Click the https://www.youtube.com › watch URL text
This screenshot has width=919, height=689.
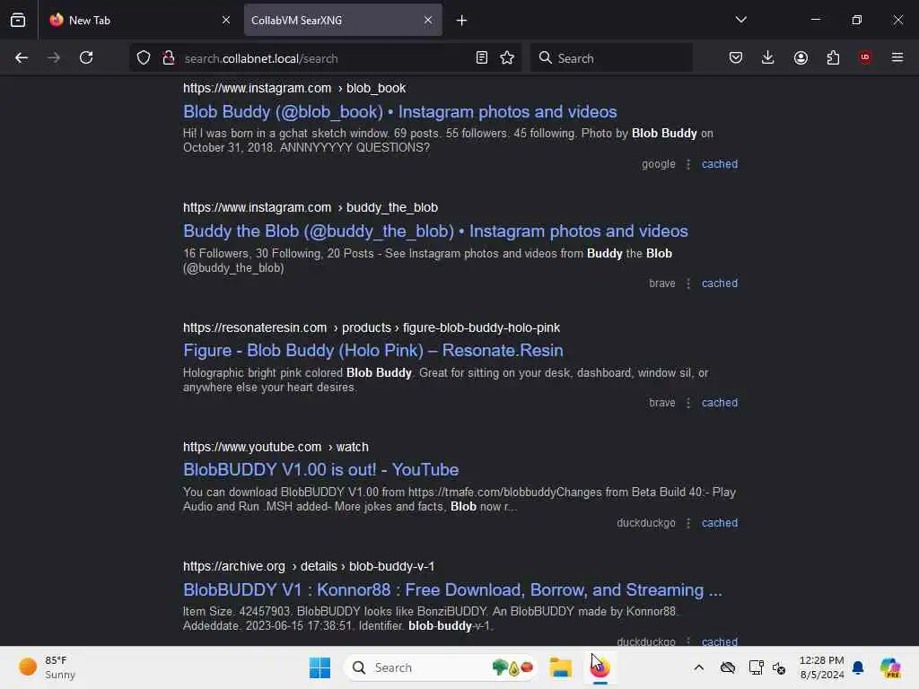(276, 447)
